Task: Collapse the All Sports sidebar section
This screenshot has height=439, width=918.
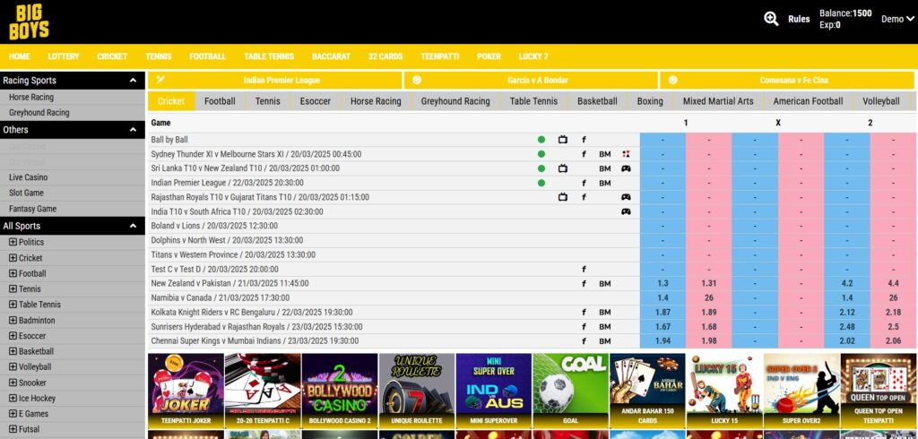Action: click(x=134, y=227)
